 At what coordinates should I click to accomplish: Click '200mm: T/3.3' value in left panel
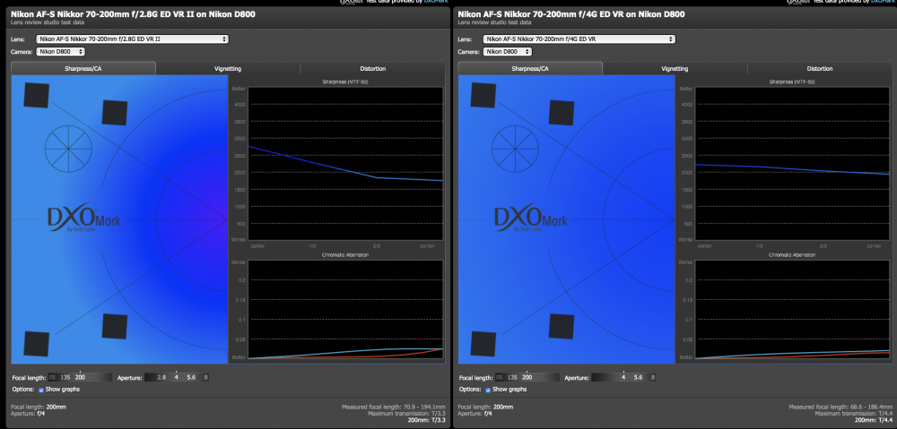[x=427, y=420]
